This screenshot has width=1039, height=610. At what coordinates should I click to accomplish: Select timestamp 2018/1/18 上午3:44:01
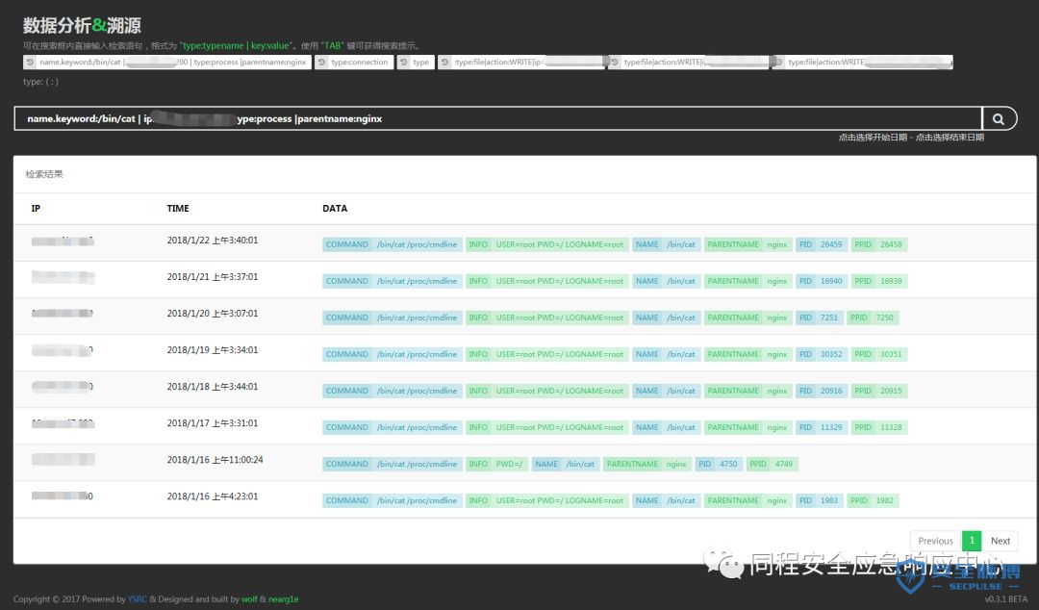pos(213,387)
